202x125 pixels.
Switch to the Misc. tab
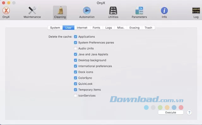[121, 28]
